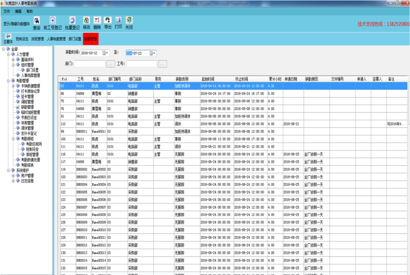Select 节假日设定 in the tree

click(29, 117)
